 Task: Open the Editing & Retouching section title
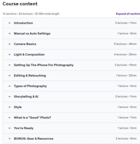click(x=30, y=75)
